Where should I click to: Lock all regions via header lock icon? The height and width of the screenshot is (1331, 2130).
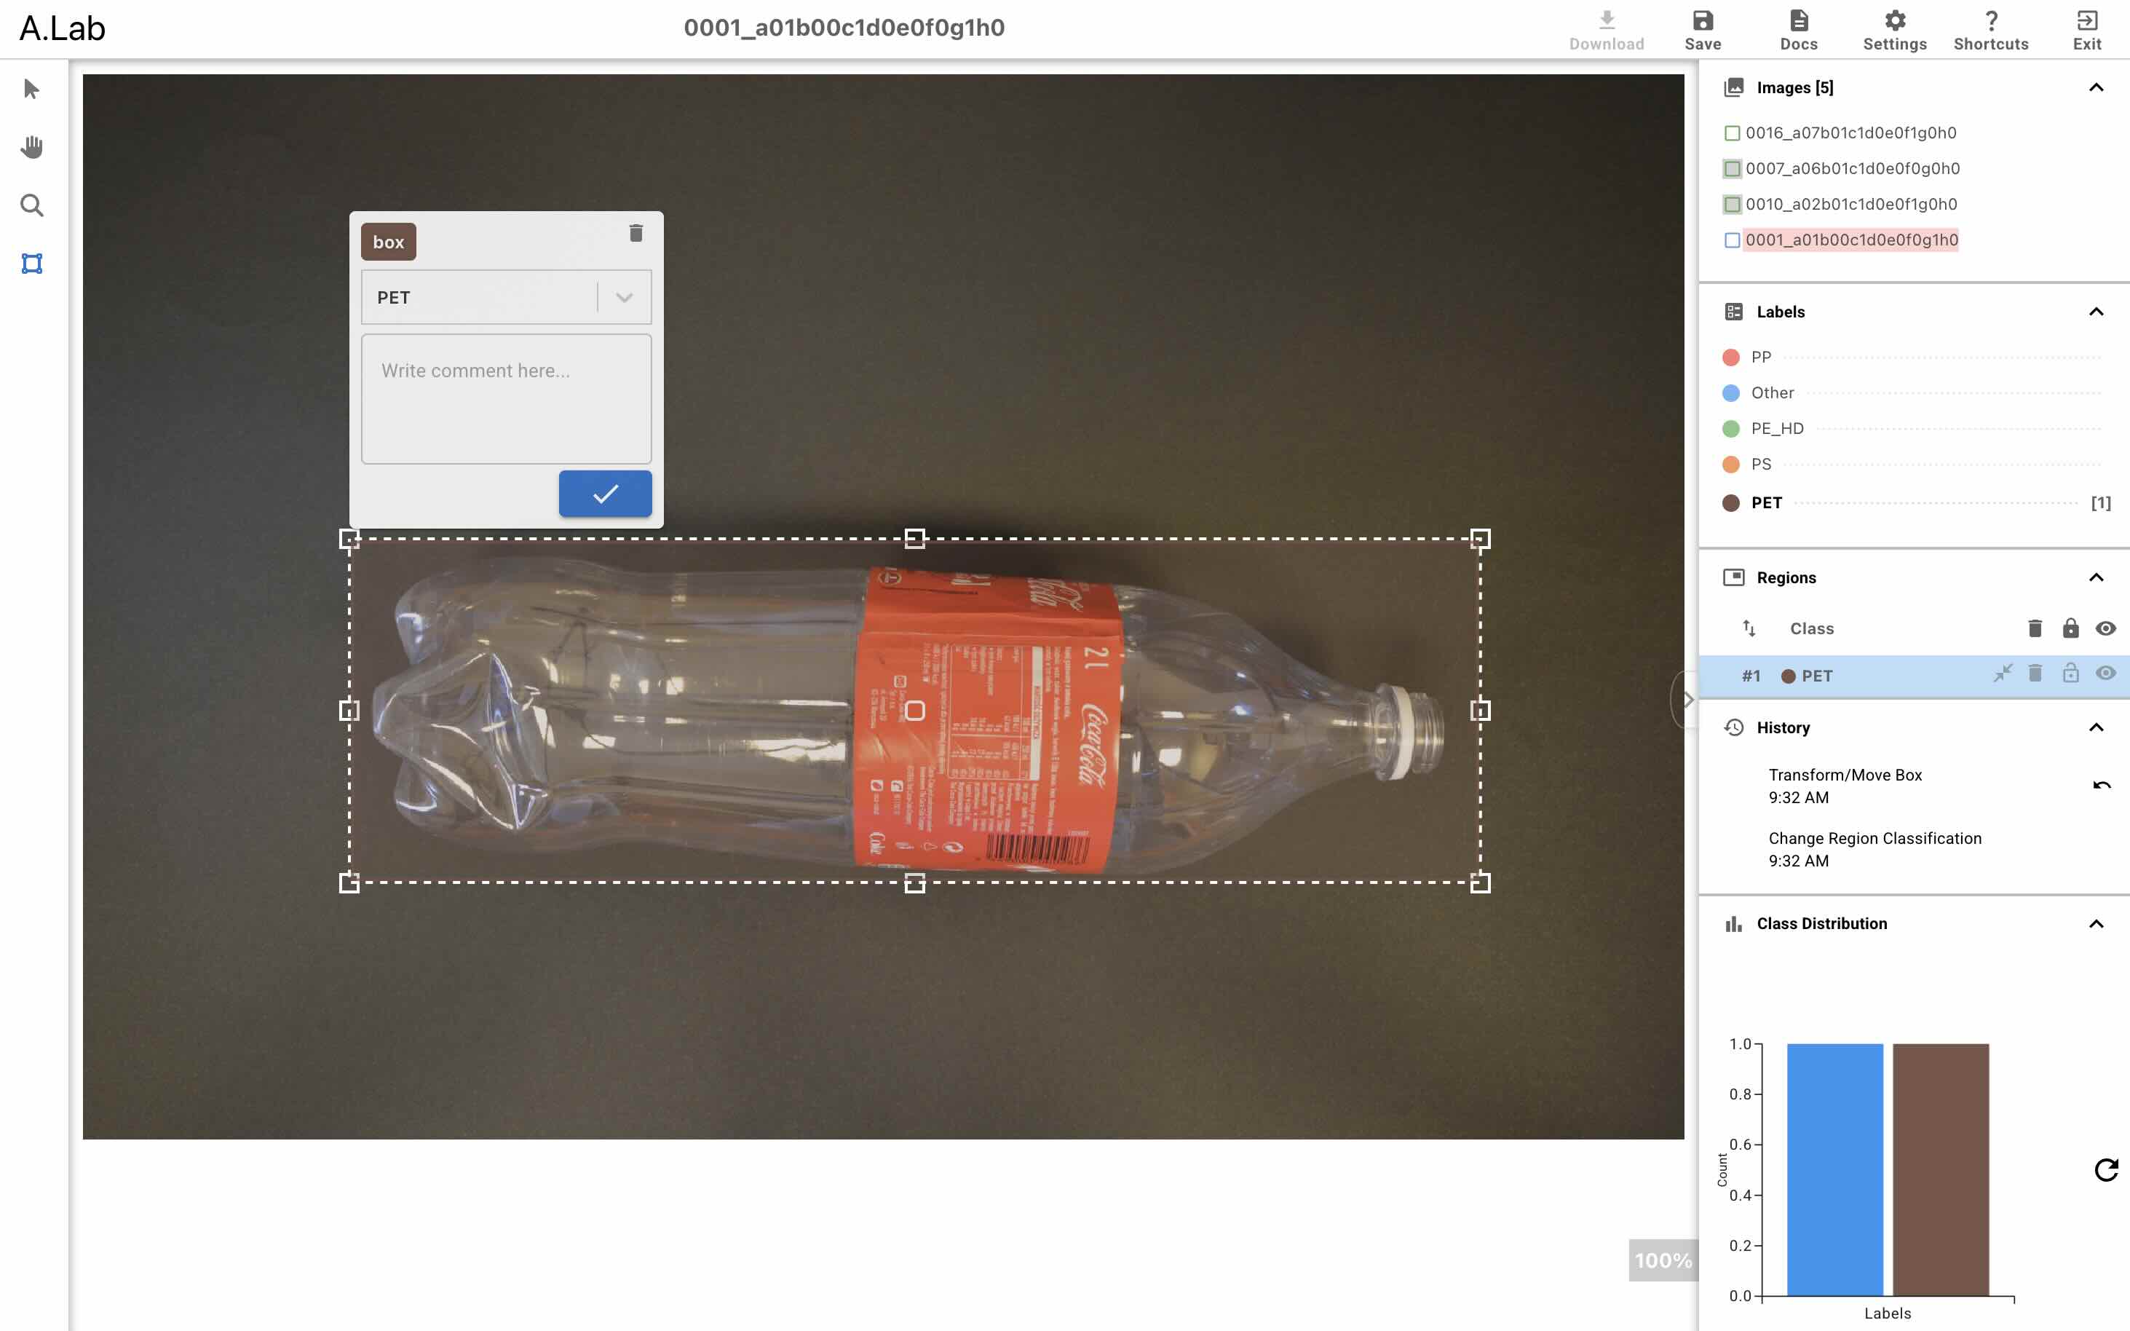pos(2070,628)
